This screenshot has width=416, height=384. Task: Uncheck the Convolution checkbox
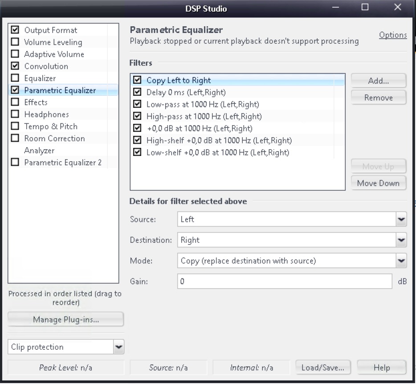[x=15, y=66]
